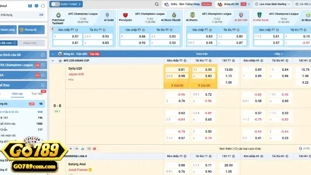Collapse the AFC U20 Asian Cup league section

click(53, 61)
